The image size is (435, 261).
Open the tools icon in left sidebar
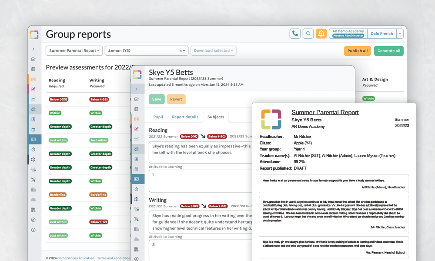[x=33, y=179]
